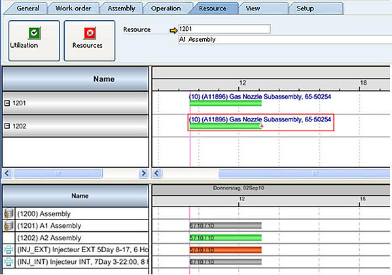
Task: Click the left arrow of the name panel scrollbar
Action: (x=7, y=173)
